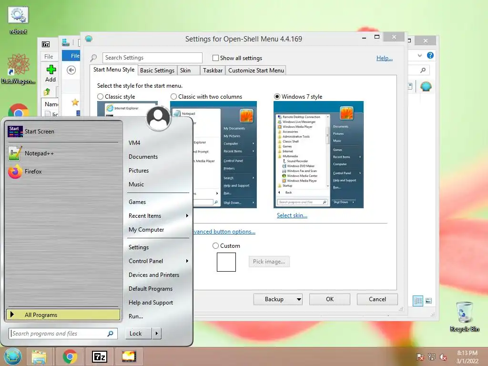Select Classic with two columns option

[x=173, y=96]
